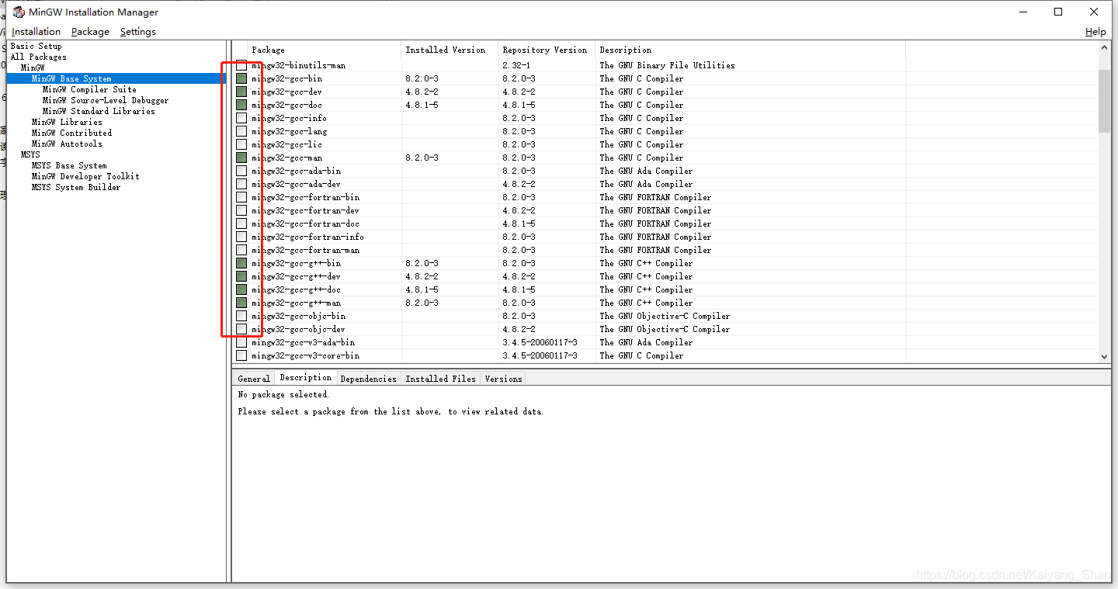Toggle the mingw32-gcc-dev package checkbox
Screen dimensions: 1118x589
coord(241,92)
